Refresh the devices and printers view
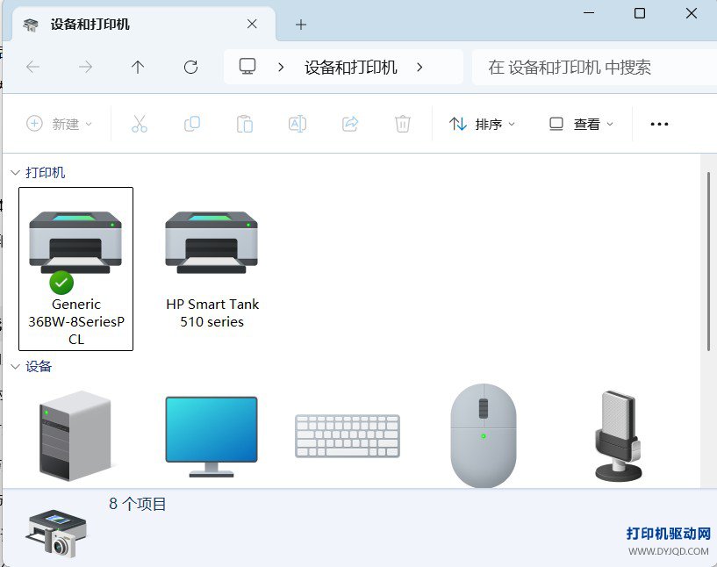 190,68
